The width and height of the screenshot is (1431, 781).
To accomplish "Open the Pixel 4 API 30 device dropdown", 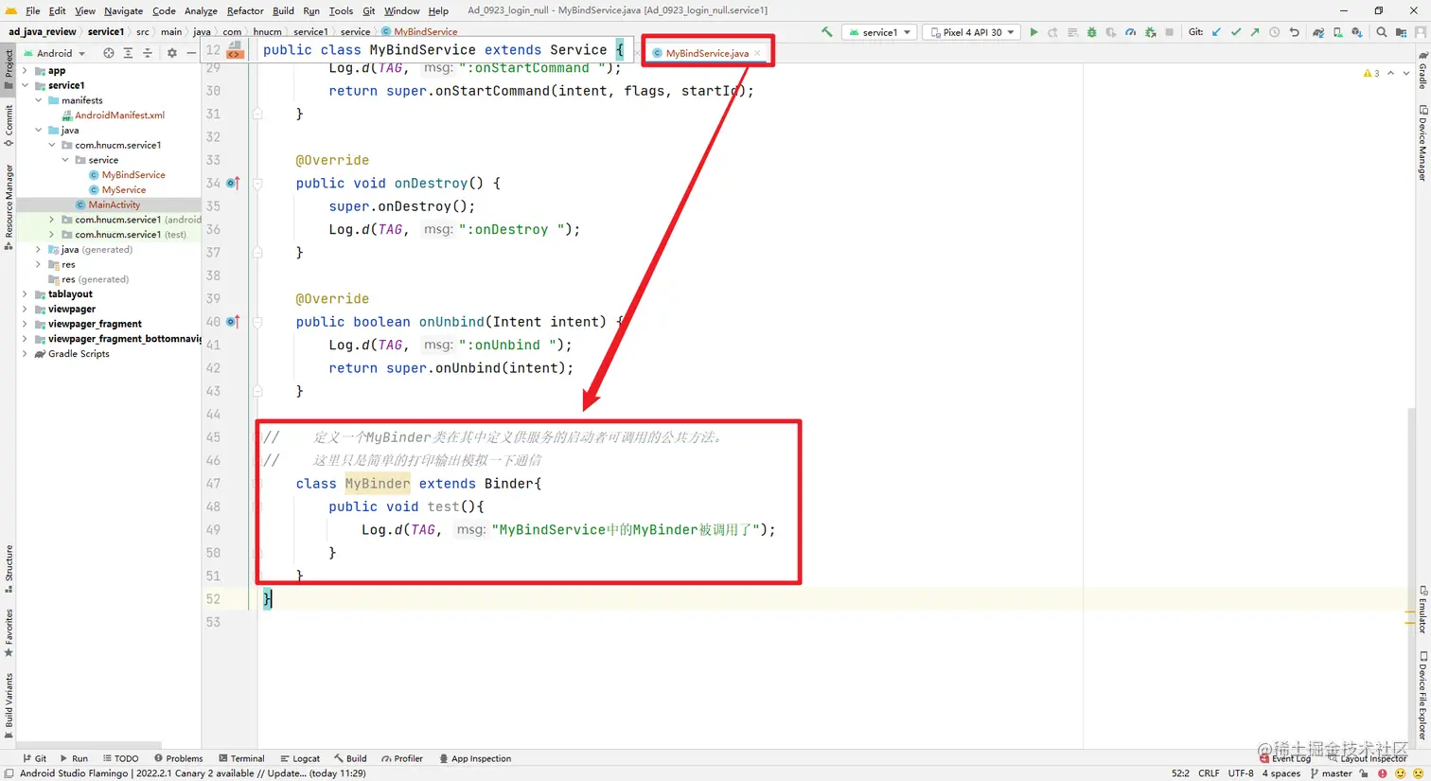I will coord(972,32).
